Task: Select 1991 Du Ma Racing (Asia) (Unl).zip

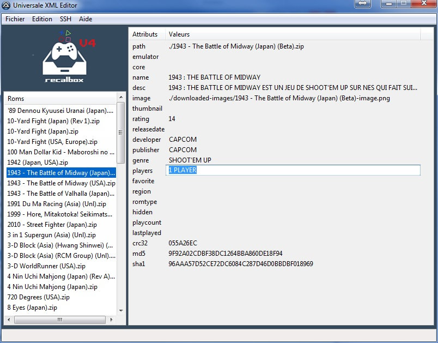Action: tap(57, 204)
